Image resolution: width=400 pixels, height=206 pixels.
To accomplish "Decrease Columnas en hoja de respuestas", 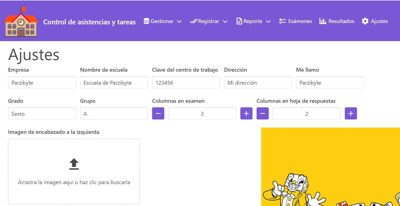I will click(263, 114).
